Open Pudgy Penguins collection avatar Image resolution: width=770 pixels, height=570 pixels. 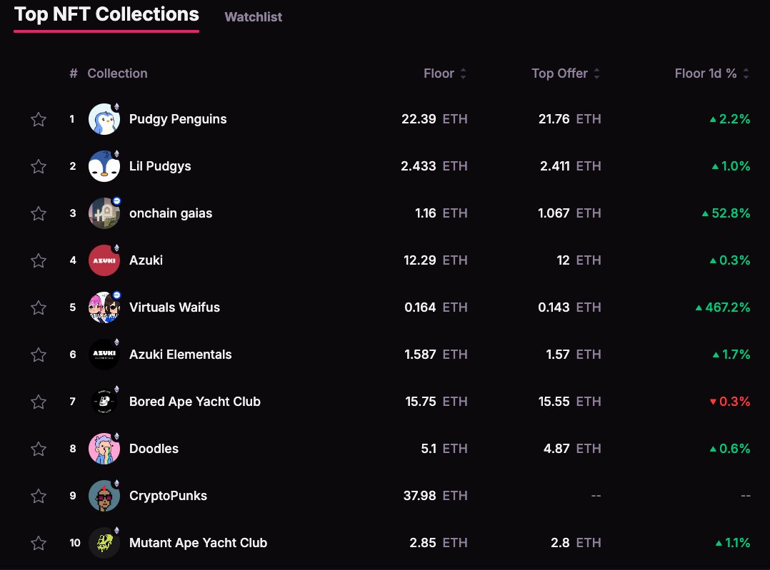coord(104,119)
